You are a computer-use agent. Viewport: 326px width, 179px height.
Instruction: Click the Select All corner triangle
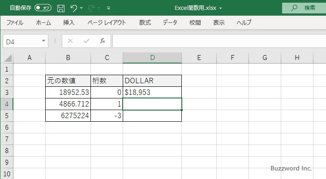(x=8, y=58)
